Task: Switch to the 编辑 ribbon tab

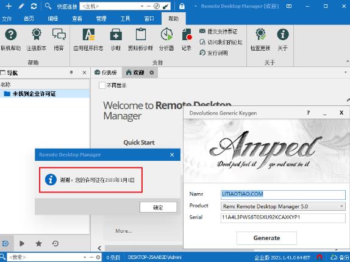Action: point(53,18)
